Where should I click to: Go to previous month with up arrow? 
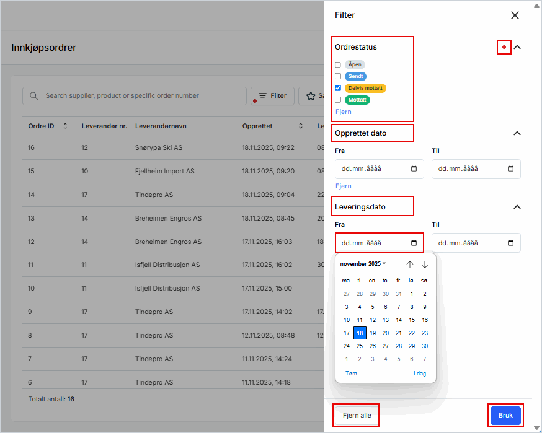point(410,265)
